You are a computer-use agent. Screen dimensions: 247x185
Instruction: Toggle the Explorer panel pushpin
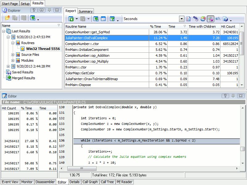[49, 10]
